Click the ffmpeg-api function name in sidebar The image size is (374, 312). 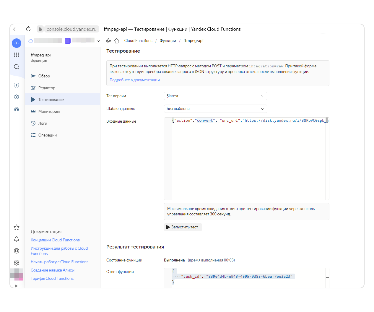(x=41, y=55)
